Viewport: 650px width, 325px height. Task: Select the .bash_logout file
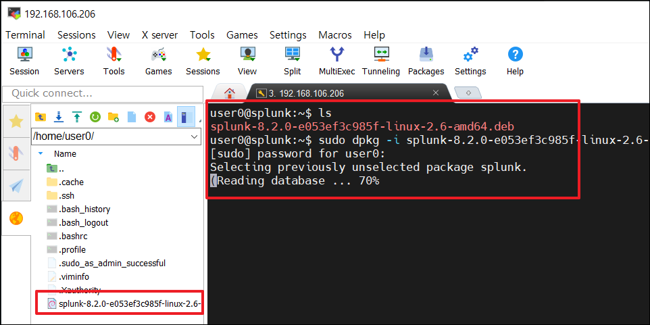pyautogui.click(x=78, y=222)
